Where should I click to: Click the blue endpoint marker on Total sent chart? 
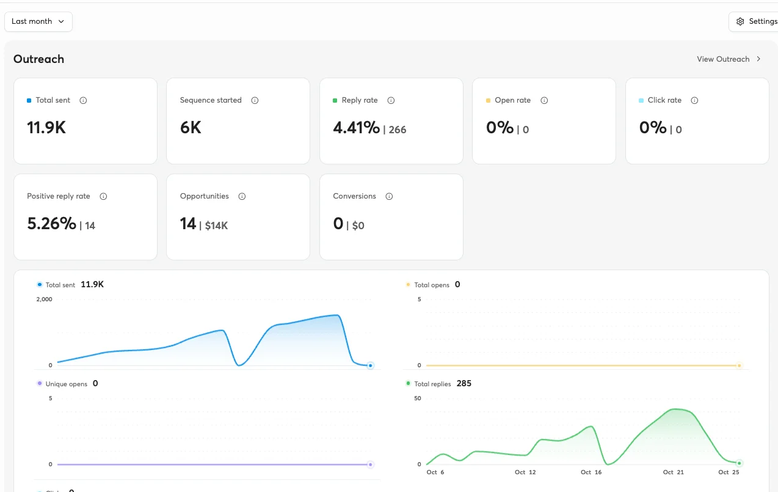click(x=370, y=365)
